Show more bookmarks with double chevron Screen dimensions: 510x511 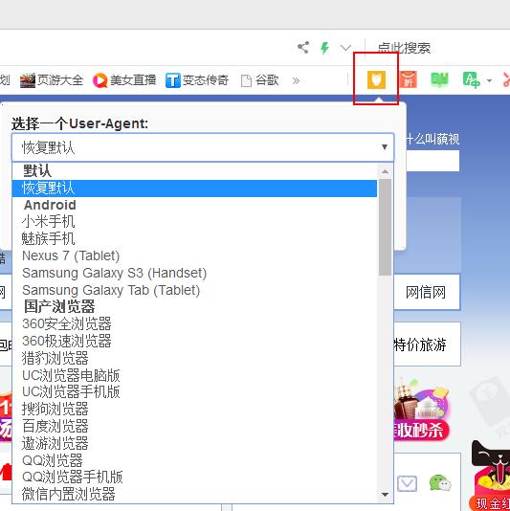pos(296,80)
